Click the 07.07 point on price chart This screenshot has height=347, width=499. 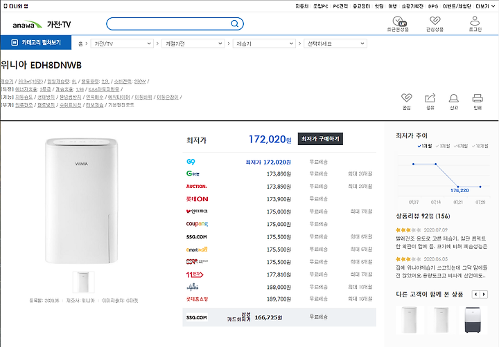(413, 164)
